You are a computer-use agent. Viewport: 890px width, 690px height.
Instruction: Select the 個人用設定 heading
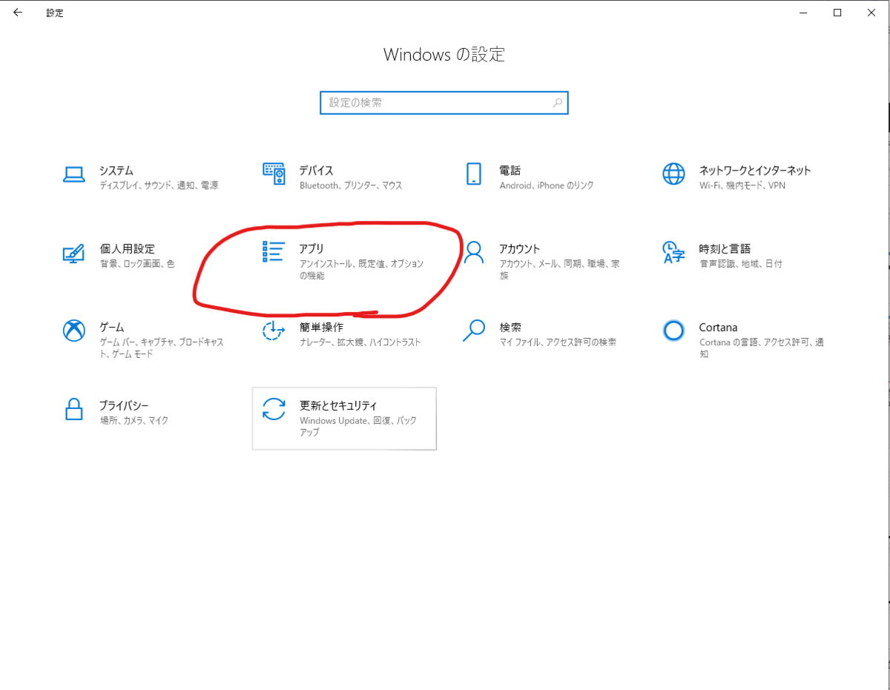[x=128, y=248]
